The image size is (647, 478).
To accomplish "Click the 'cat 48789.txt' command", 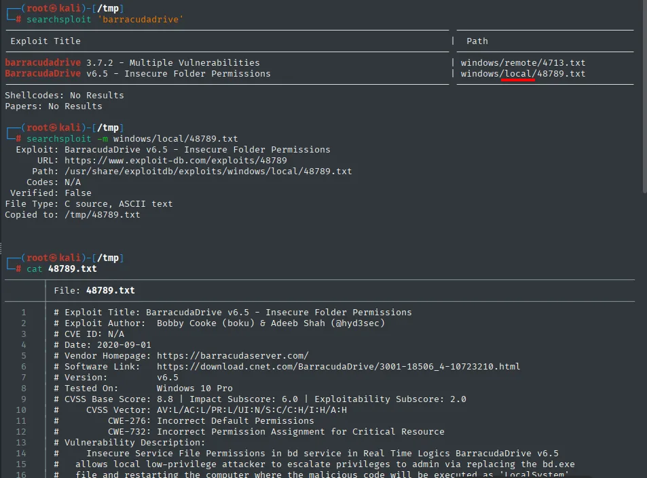I will click(x=62, y=268).
